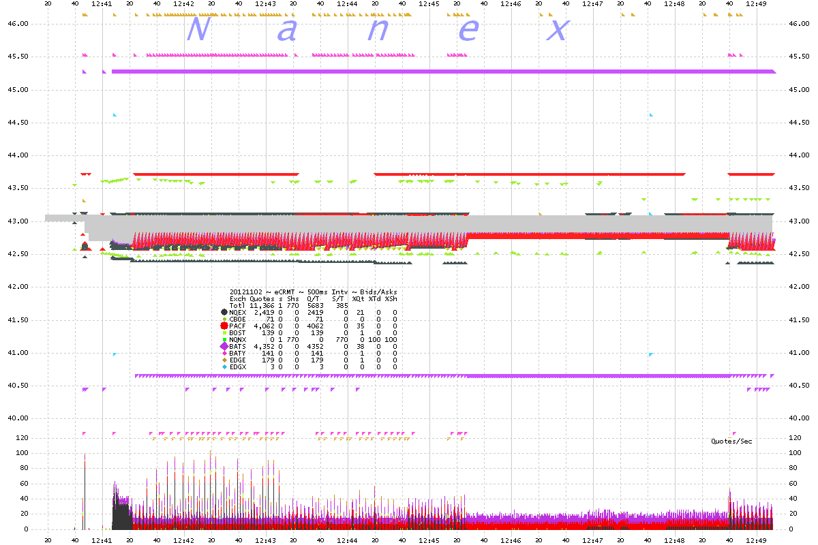Click the 'Quotes' column header in legend
Viewport: 818px width, 545px height.
tap(262, 299)
